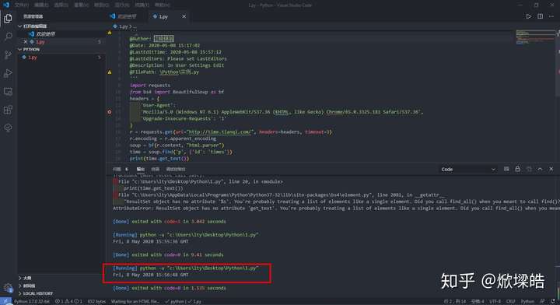Open the bottom-most activity bar view icon
The image size is (560, 305).
pos(8,128)
